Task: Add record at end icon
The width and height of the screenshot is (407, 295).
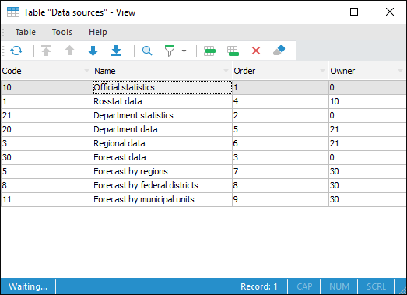Action: [233, 51]
